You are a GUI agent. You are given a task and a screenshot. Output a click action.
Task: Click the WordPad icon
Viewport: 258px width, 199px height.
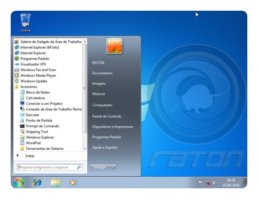pyautogui.click(x=22, y=143)
